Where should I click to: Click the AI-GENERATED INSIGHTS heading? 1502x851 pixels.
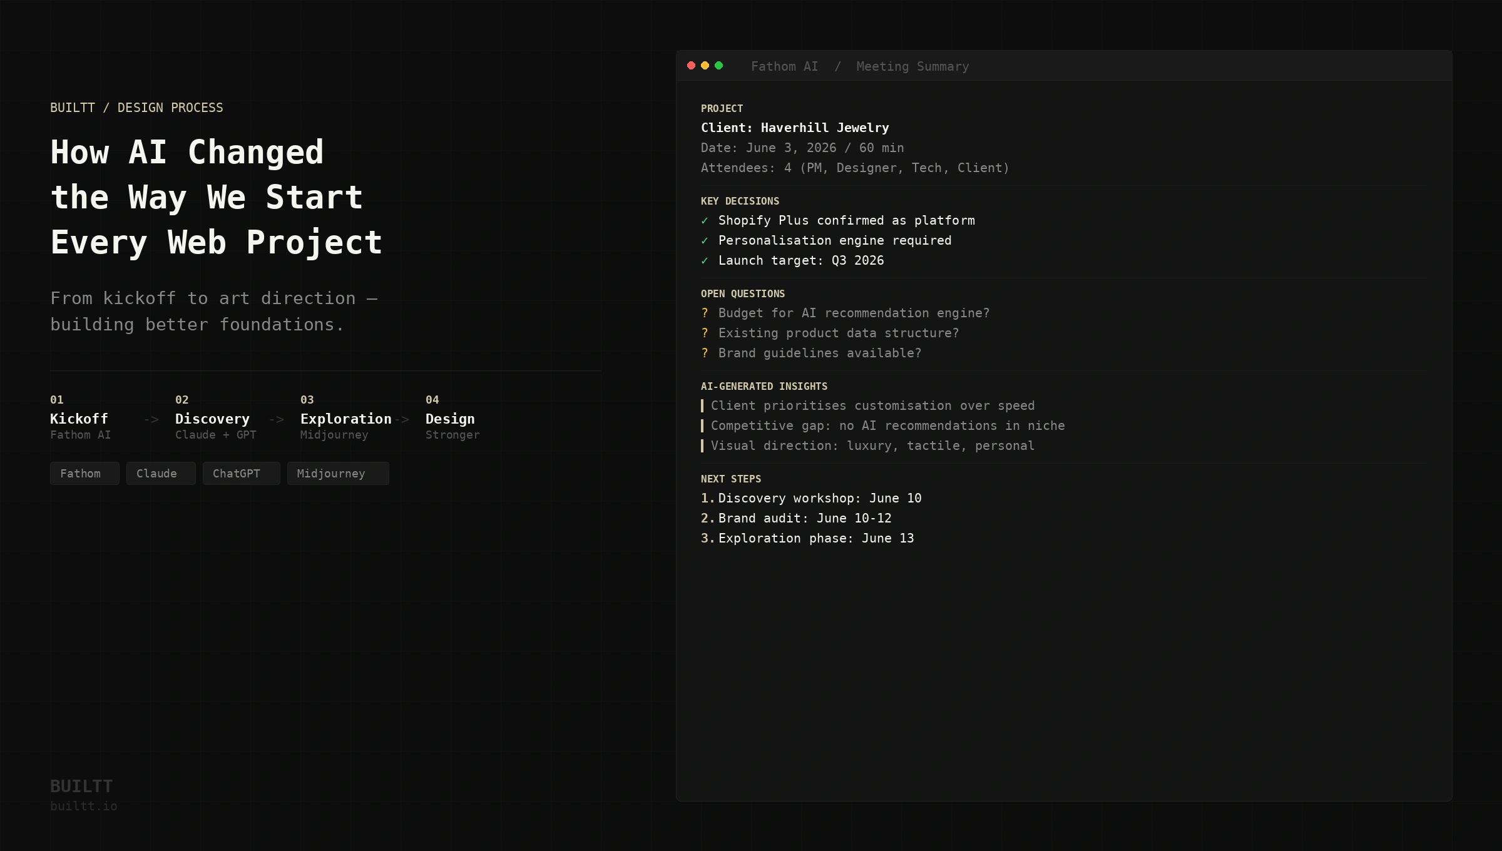(x=764, y=386)
